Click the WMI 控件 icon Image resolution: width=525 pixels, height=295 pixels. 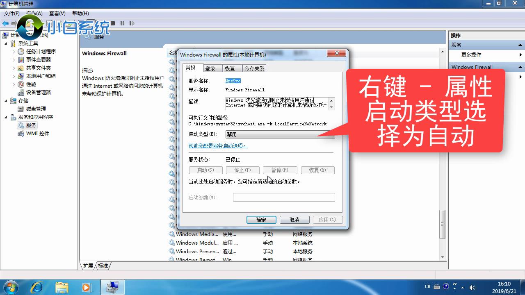[21, 134]
